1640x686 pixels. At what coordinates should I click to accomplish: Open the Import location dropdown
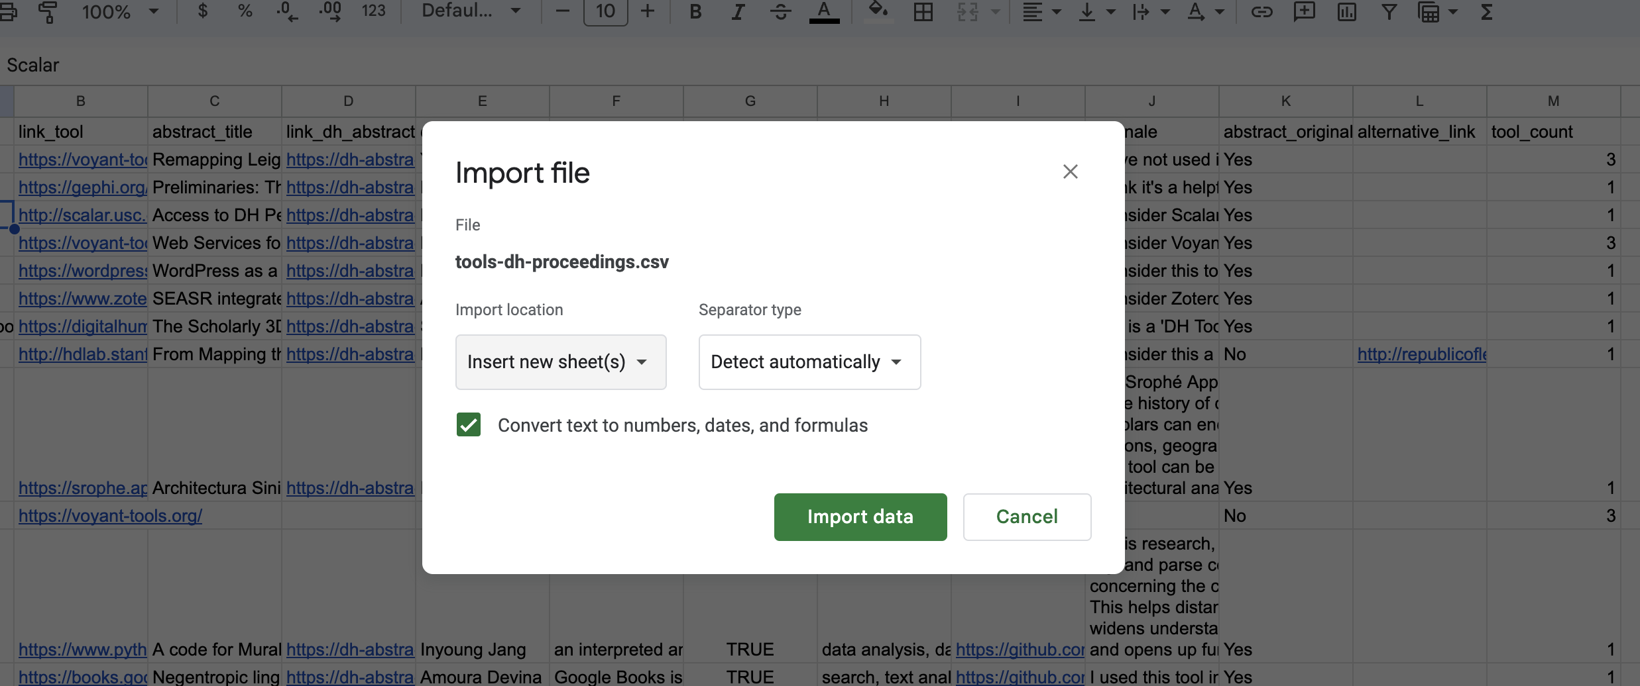click(x=560, y=362)
